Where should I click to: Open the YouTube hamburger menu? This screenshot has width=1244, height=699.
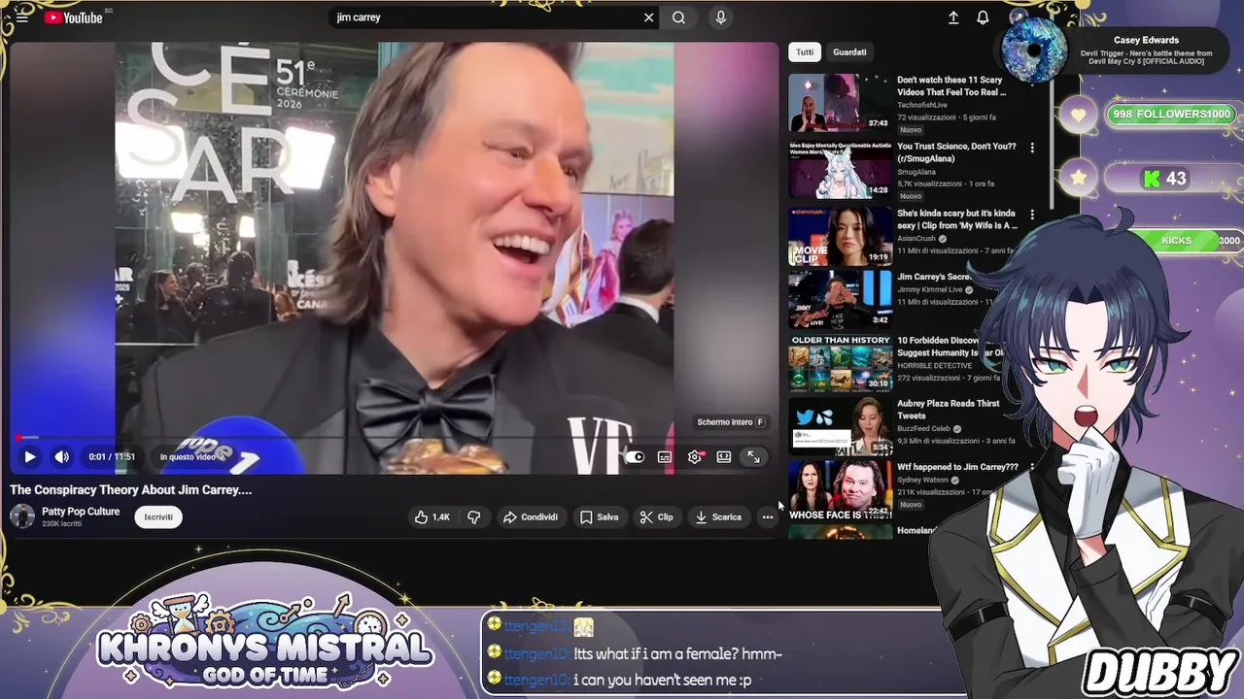point(21,17)
